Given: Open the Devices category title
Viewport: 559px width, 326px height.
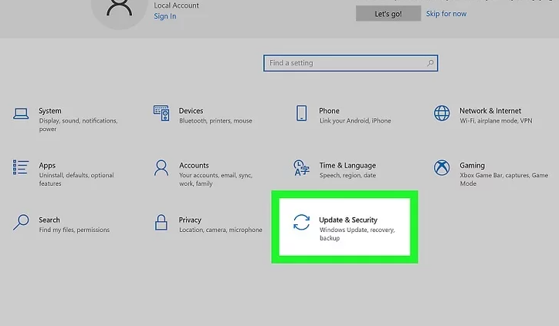Looking at the screenshot, I should coord(191,111).
